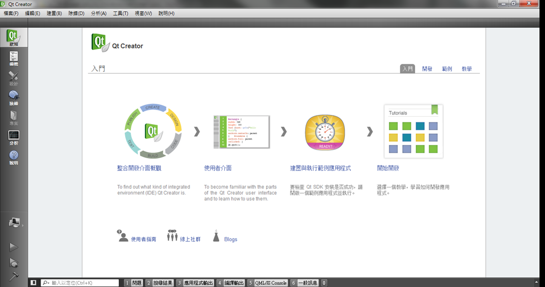Open the kit selector computer icon
The width and height of the screenshot is (545, 287).
point(14,223)
